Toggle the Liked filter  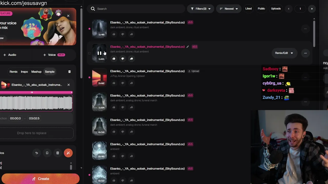(x=249, y=9)
